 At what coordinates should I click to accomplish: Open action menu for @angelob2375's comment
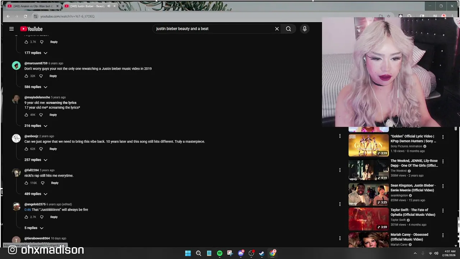(x=340, y=204)
